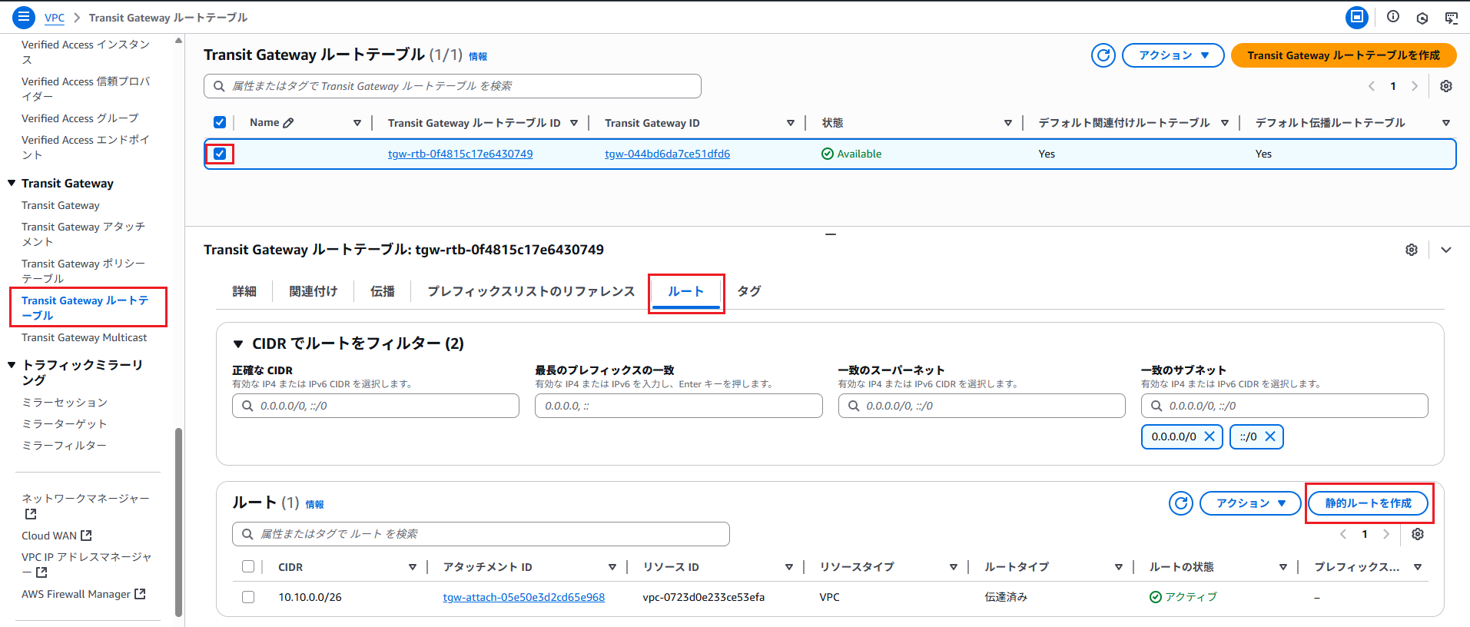
Task: Go to VPC breadcrumb link
Action: click(x=55, y=18)
